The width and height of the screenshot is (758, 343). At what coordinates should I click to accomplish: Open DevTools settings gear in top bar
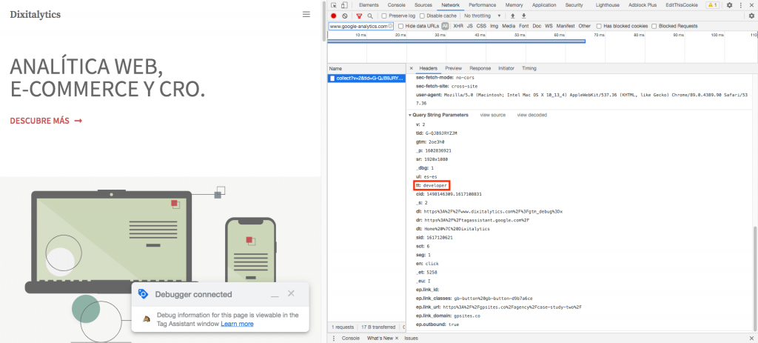point(729,5)
